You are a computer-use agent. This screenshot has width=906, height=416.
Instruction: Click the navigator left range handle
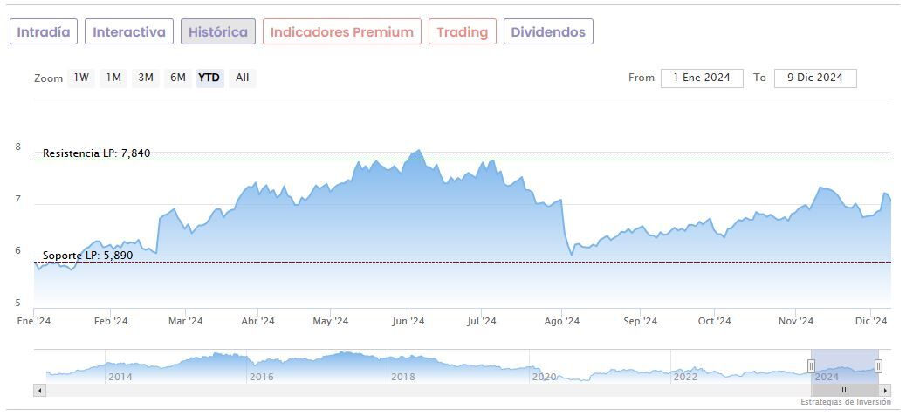811,366
